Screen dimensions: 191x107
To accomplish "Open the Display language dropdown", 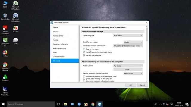I will click(x=128, y=36).
